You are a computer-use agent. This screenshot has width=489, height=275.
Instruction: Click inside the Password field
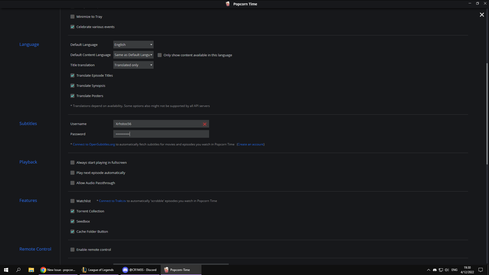161,134
